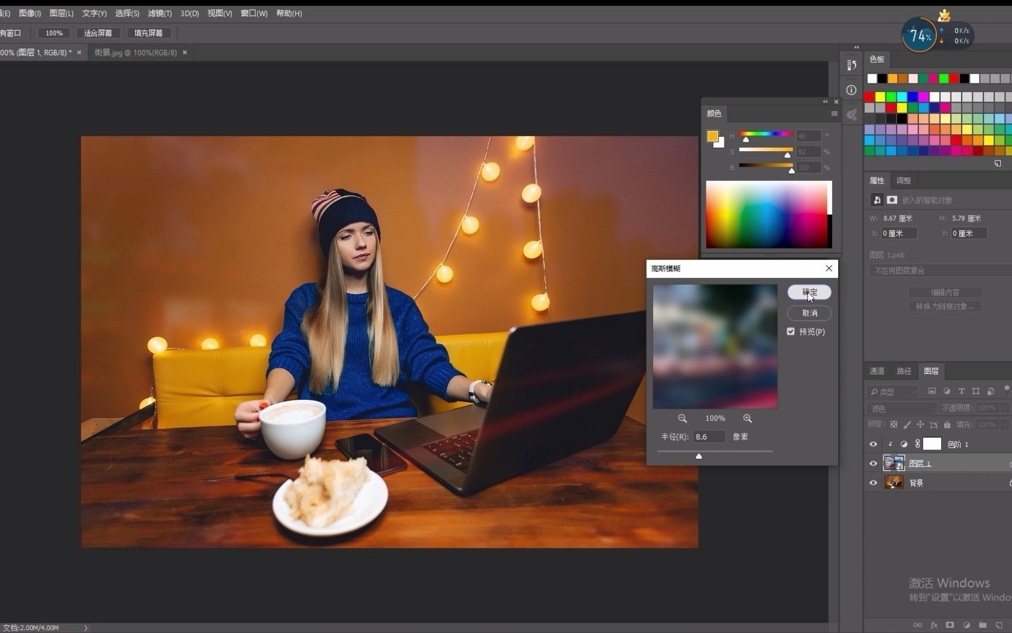Open the 图层(L) menu
Image resolution: width=1012 pixels, height=633 pixels.
(61, 13)
